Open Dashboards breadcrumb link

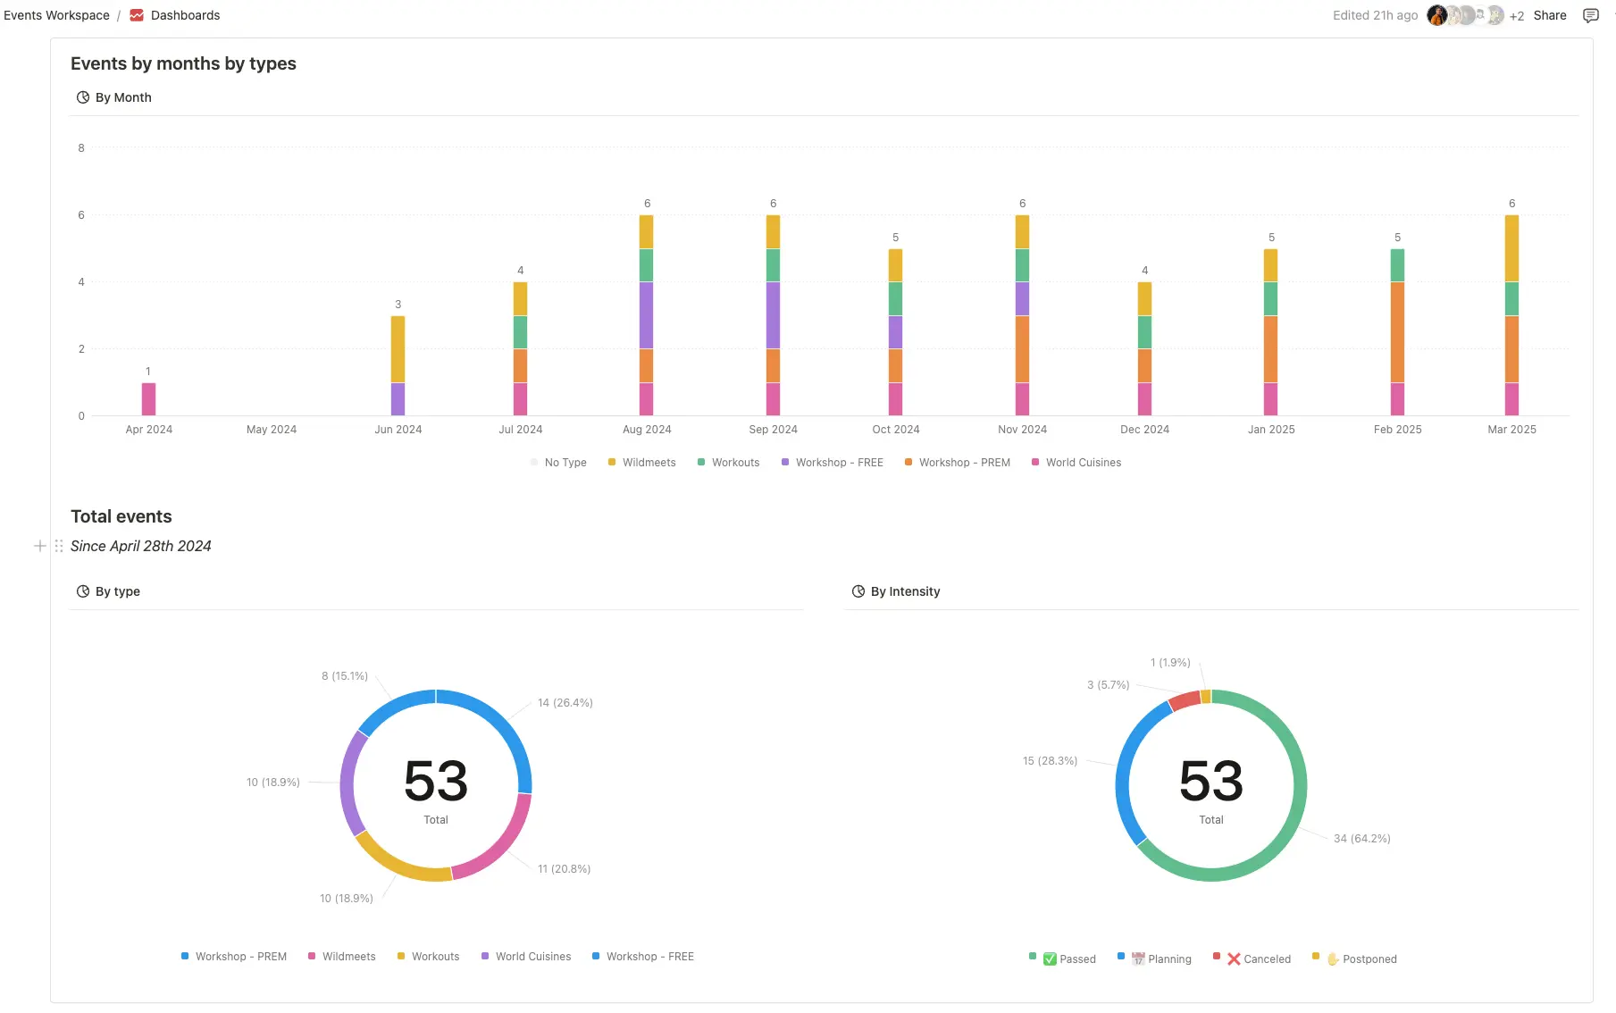[x=185, y=15]
